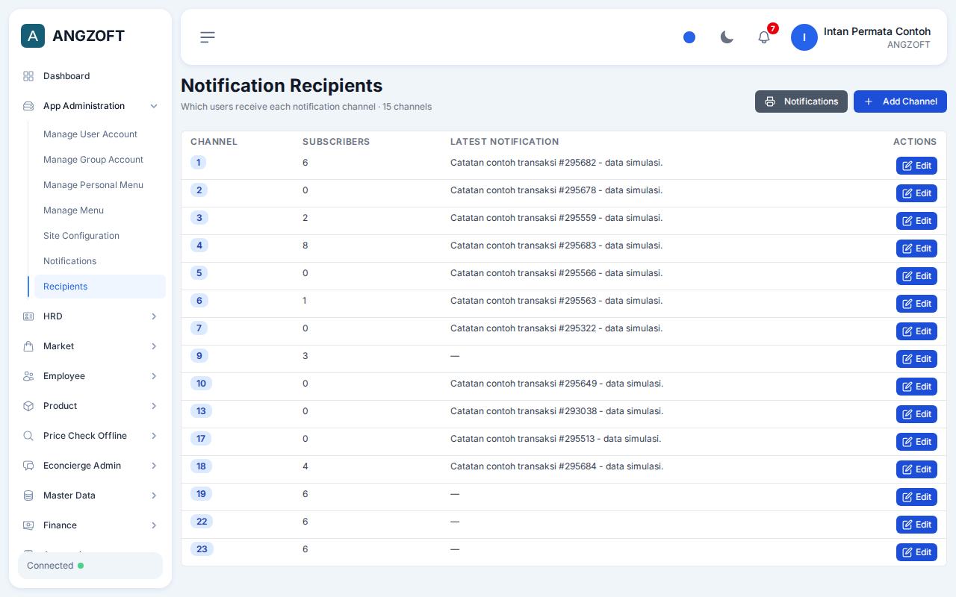Edit channel 1 recipients

click(916, 166)
